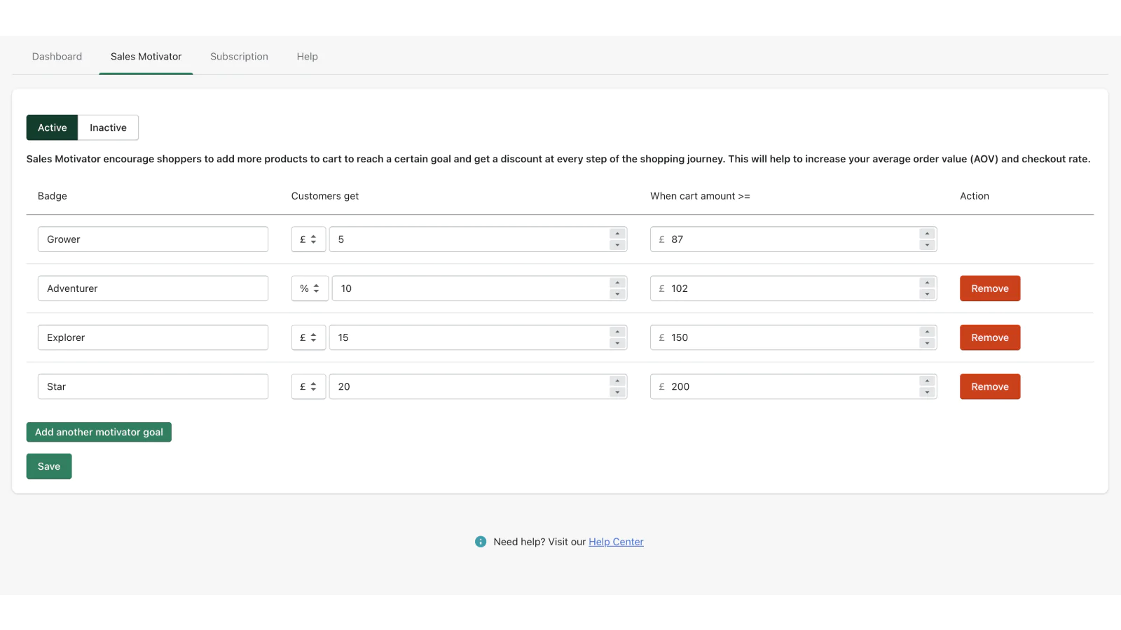Switch Sales Motivator to Inactive
This screenshot has height=630, width=1121.
[x=108, y=127]
